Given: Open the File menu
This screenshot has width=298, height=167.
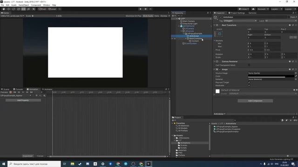Looking at the screenshot, I should pos(2,5).
